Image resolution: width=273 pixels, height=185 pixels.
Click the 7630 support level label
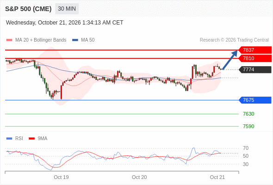[x=248, y=114]
